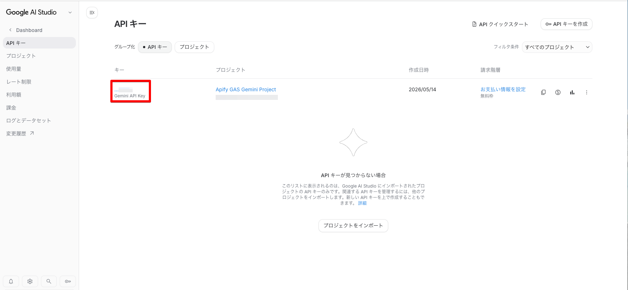View usage with the bar chart icon
Viewport: 628px width, 290px height.
(572, 92)
